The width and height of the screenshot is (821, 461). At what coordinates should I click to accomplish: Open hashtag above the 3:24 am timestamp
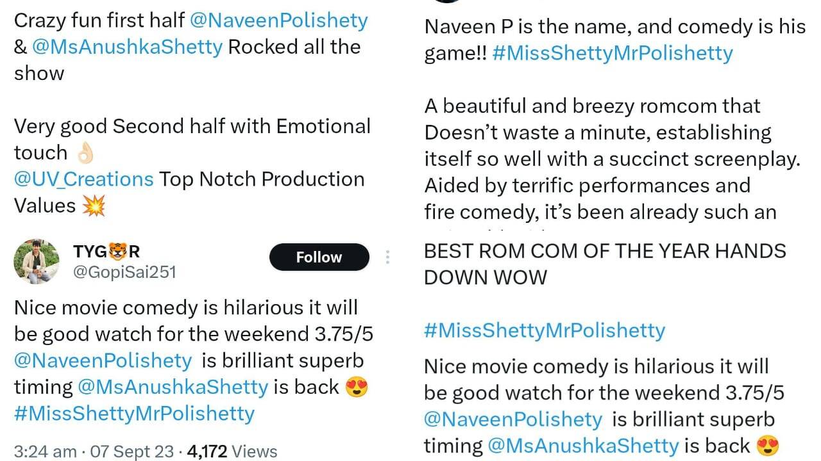point(134,414)
